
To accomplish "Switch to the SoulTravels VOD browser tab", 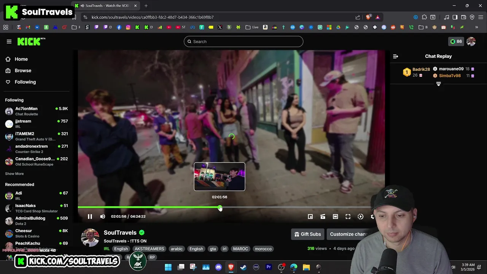I will click(x=106, y=6).
